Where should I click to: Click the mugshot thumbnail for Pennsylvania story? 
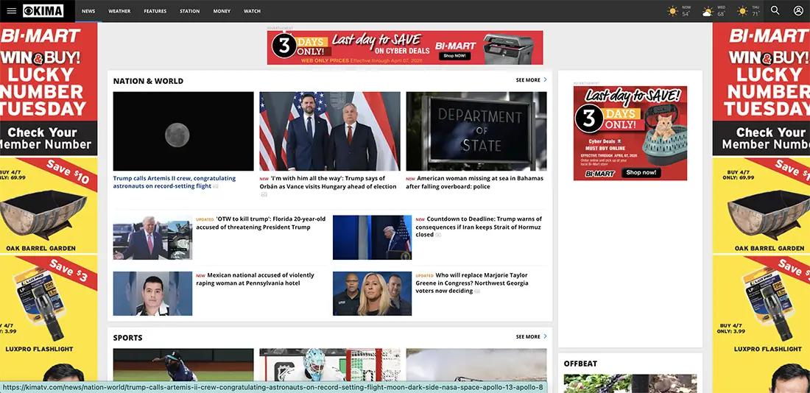click(x=152, y=294)
